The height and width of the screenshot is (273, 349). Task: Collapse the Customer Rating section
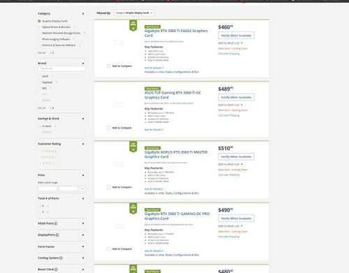83,144
